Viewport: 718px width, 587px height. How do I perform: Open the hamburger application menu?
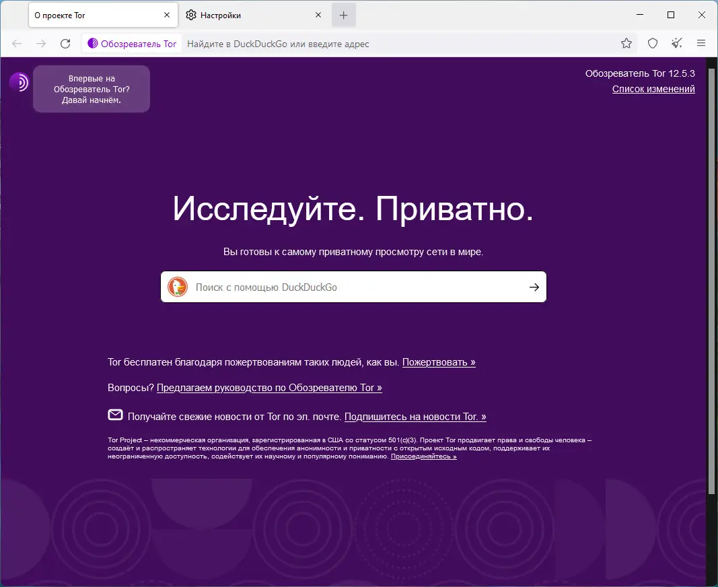click(x=701, y=43)
